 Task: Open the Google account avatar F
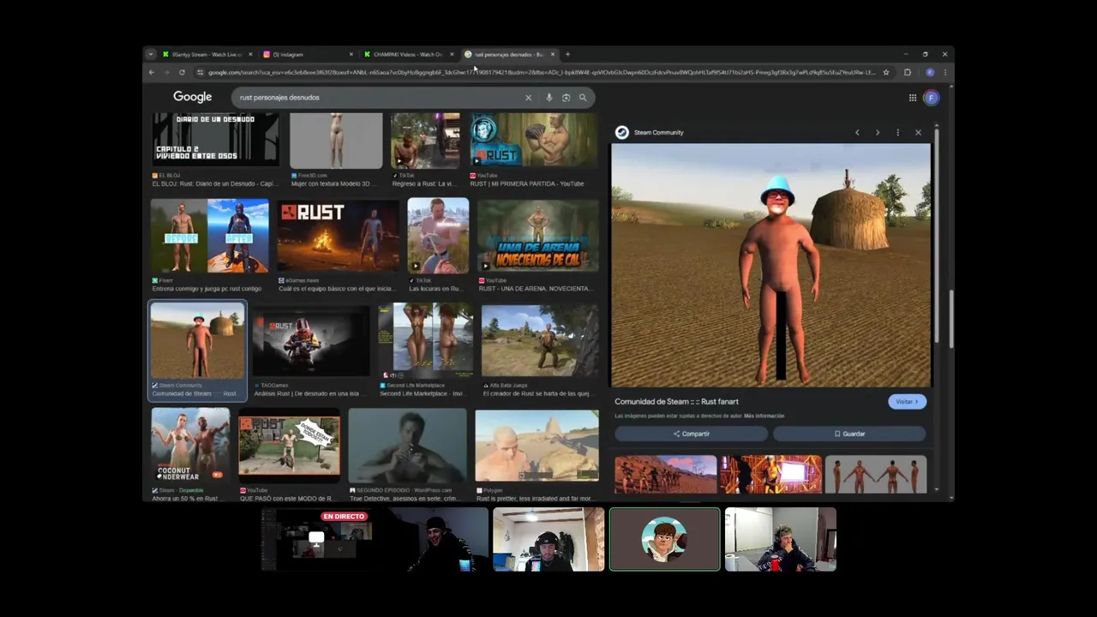coord(932,98)
